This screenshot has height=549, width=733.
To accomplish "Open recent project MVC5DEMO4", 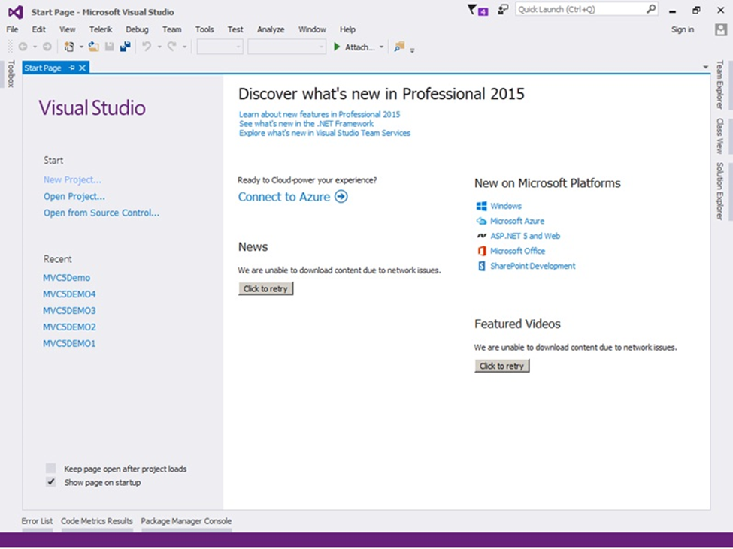I will [x=69, y=294].
